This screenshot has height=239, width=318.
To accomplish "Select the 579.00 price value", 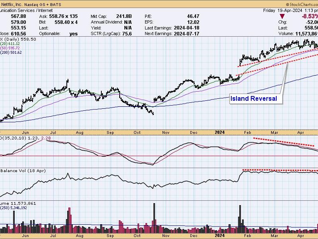I will 18,22.
